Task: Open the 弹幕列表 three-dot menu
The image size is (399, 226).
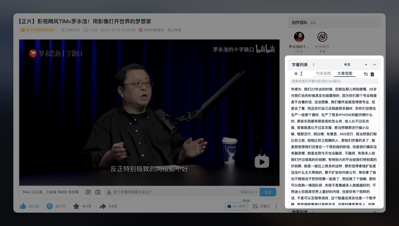Action: 314,212
